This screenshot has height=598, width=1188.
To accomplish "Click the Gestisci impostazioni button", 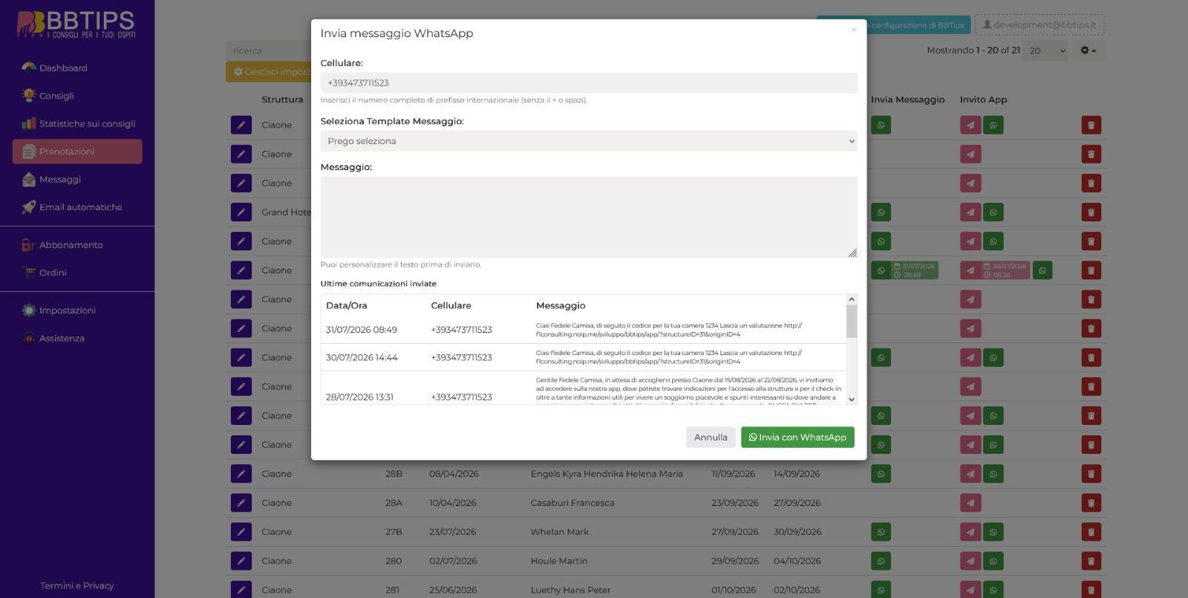I will [269, 72].
